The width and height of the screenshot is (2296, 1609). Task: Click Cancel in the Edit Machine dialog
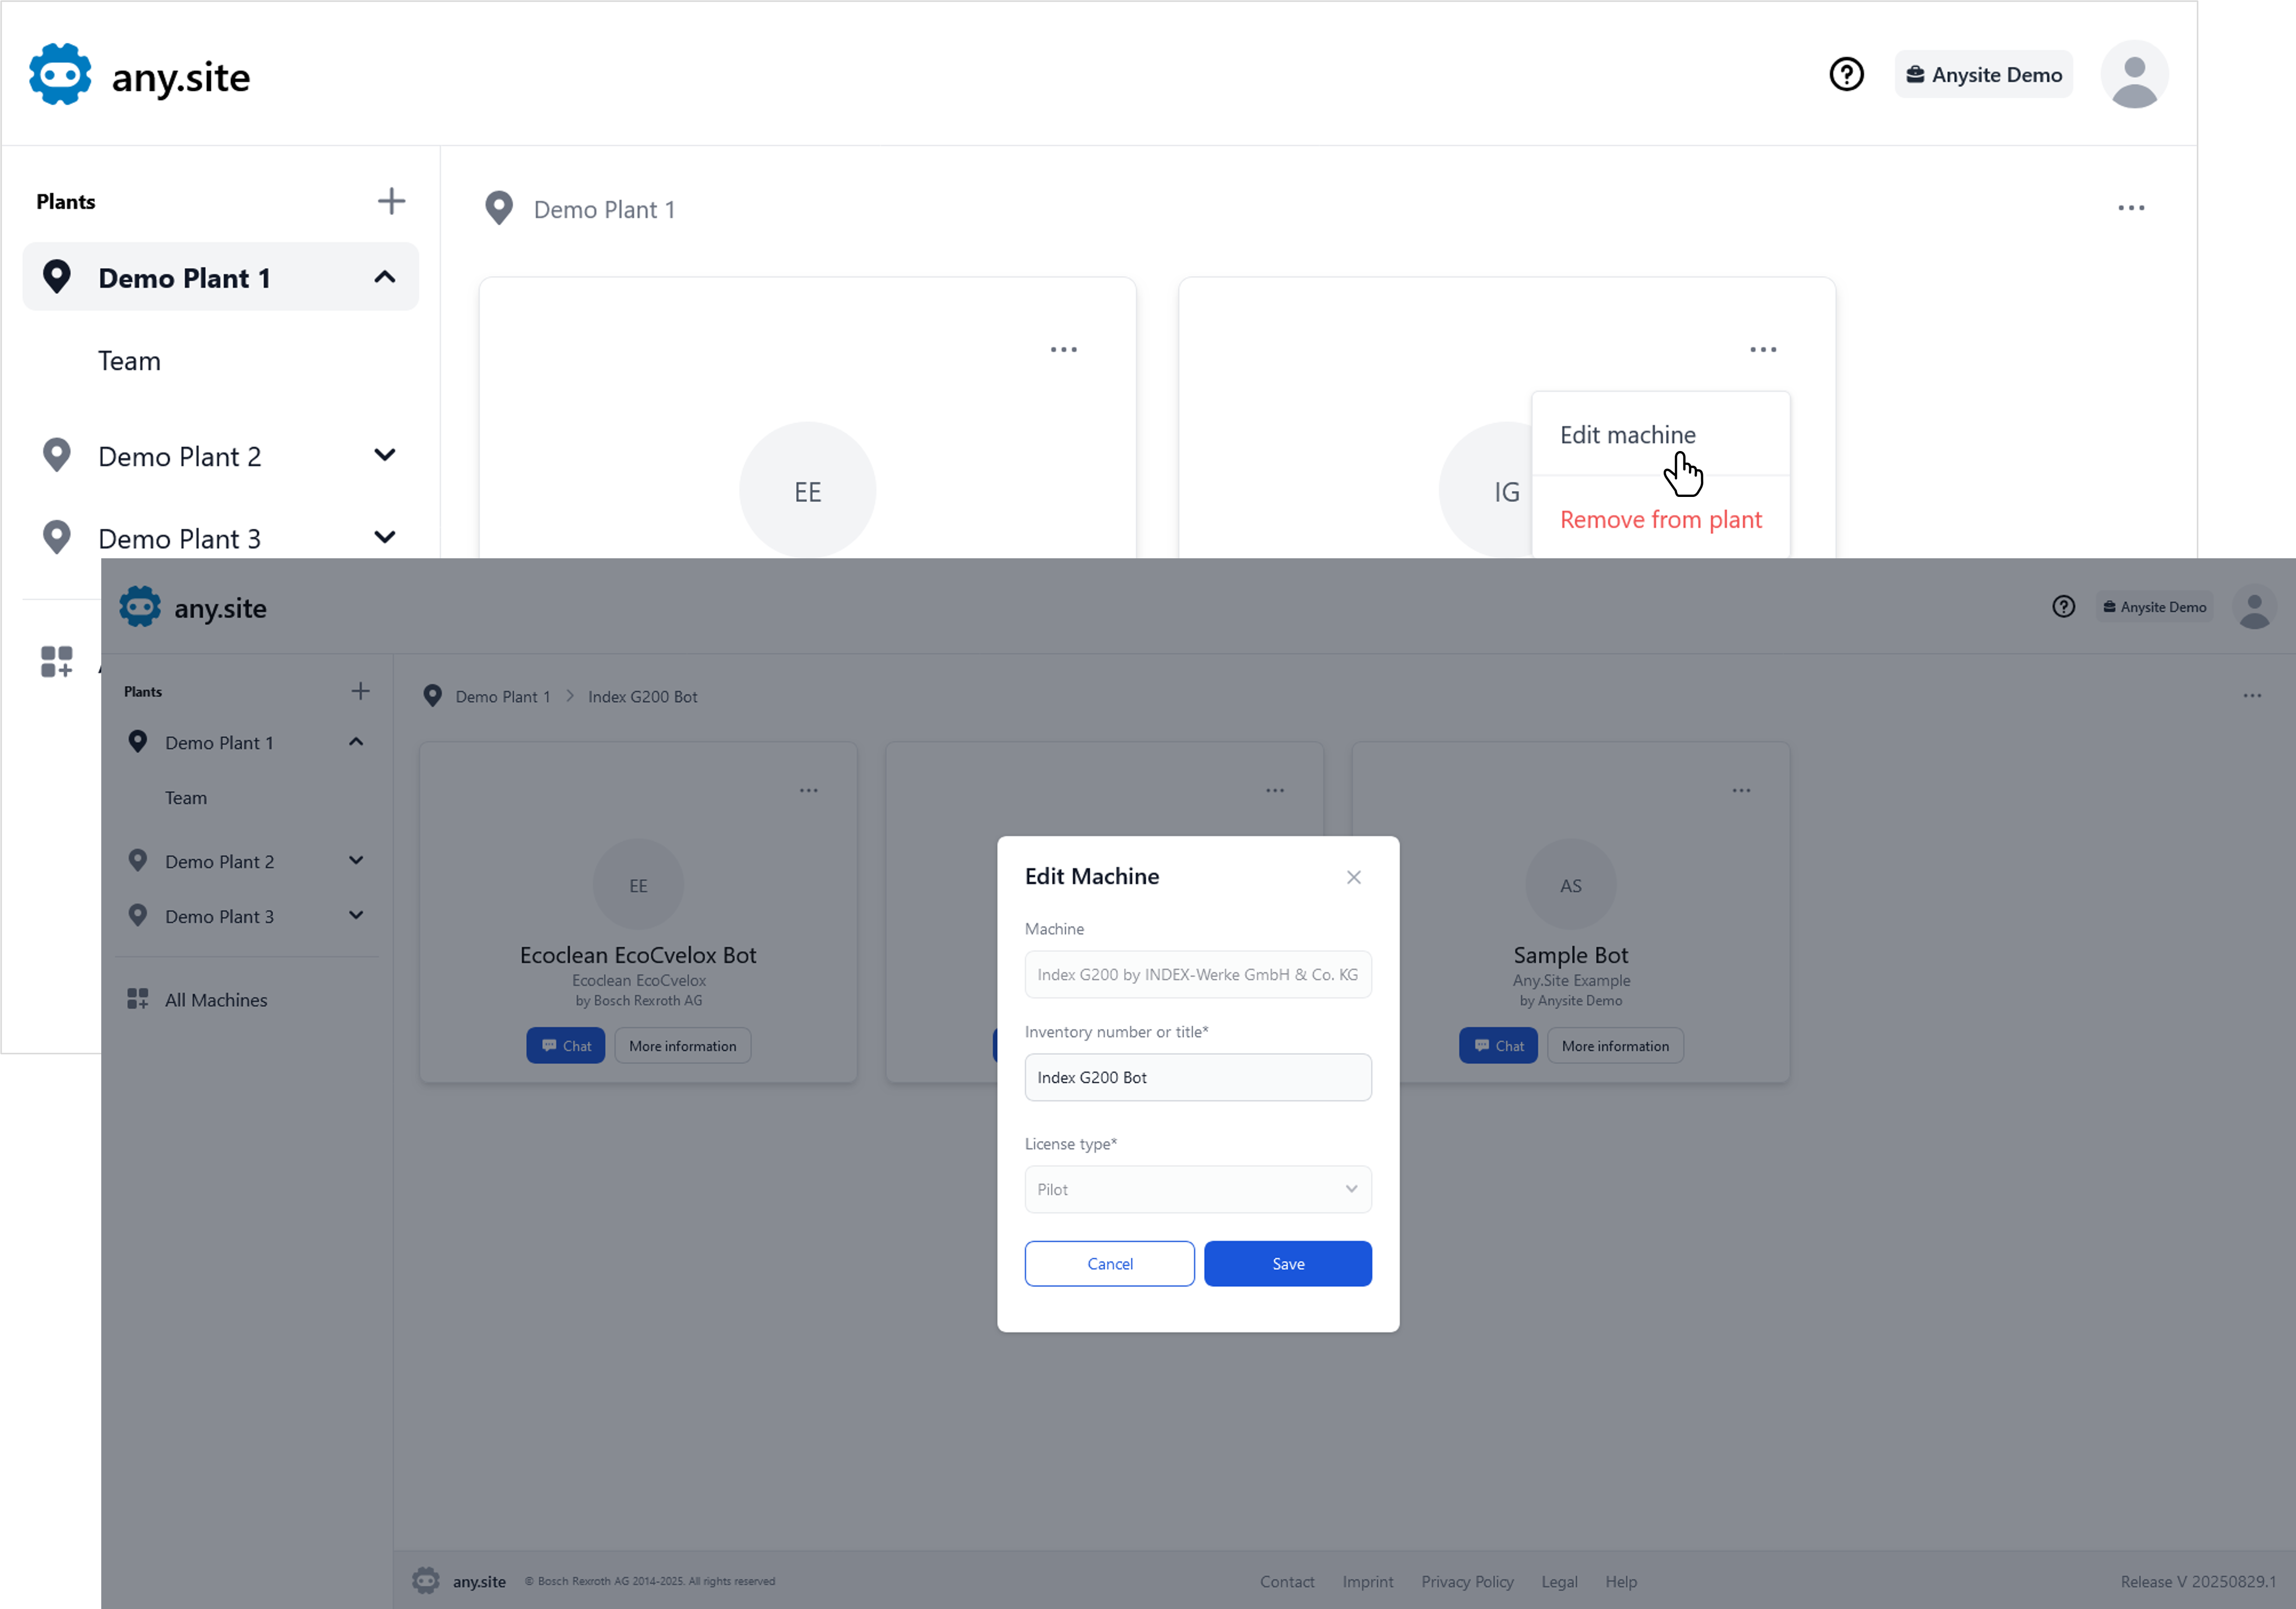(1109, 1264)
